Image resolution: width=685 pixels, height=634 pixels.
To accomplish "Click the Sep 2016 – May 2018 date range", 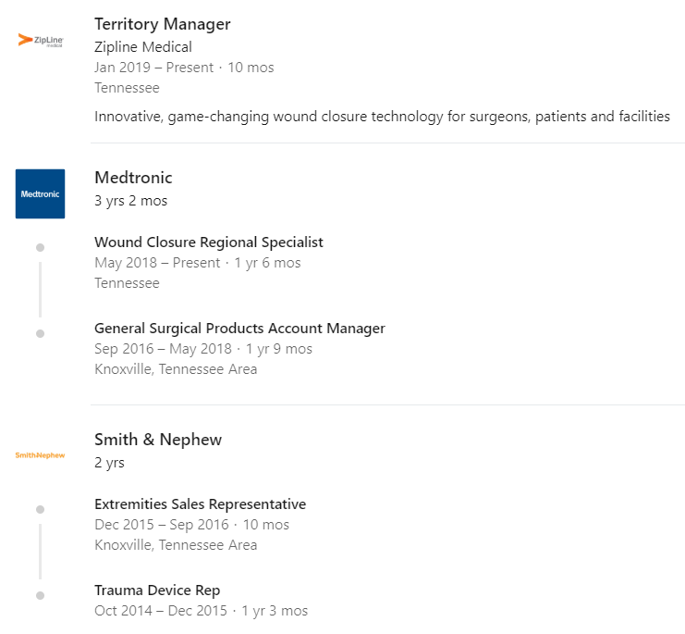I will pyautogui.click(x=163, y=349).
